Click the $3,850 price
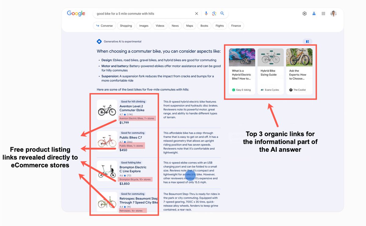 (124, 184)
